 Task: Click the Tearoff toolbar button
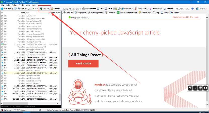click(x=169, y=9)
